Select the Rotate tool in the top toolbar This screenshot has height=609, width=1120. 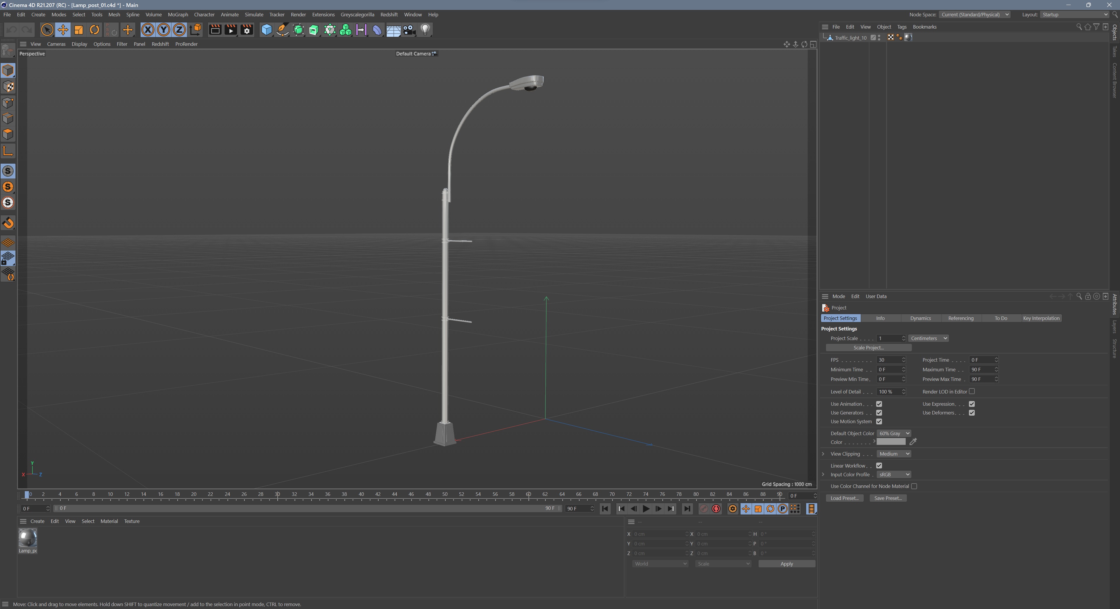[x=94, y=30]
